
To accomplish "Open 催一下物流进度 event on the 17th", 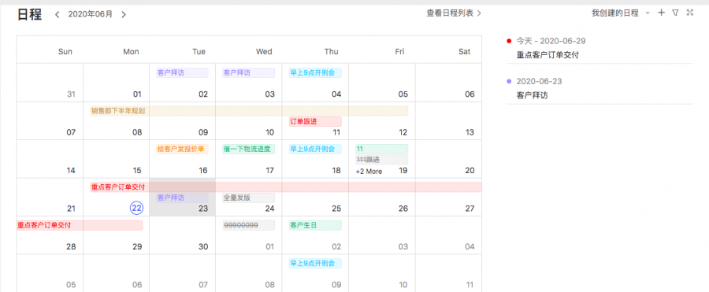I will [x=249, y=150].
